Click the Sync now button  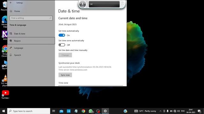pos(65,75)
